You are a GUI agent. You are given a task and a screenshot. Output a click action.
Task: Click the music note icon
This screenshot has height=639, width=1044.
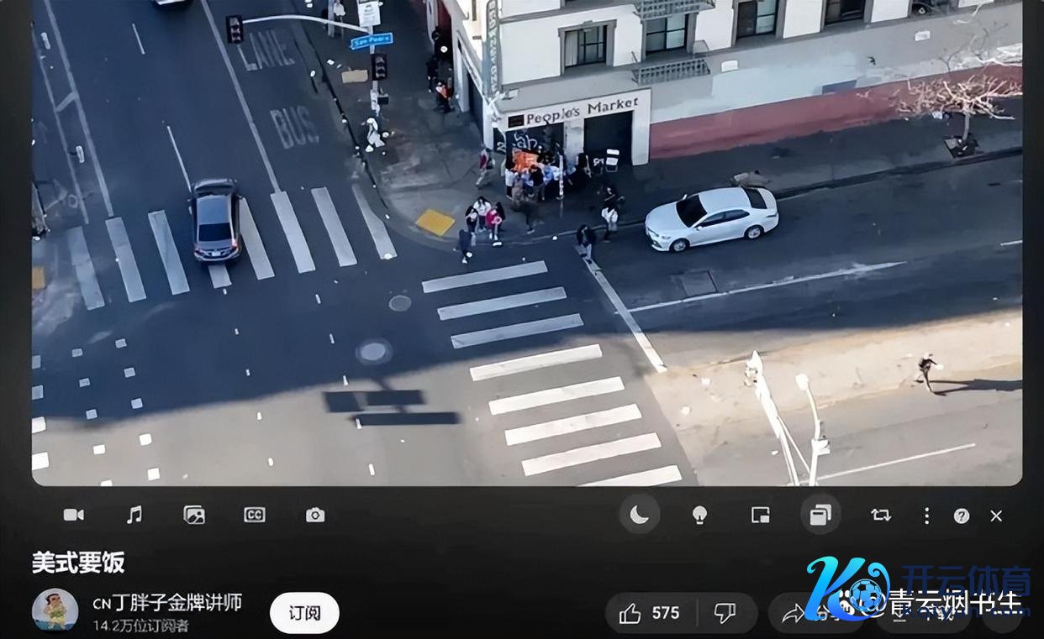(134, 515)
